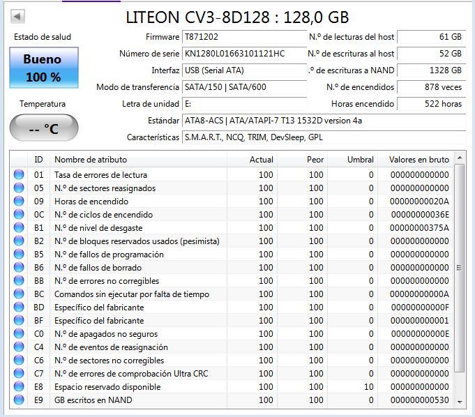475x417 pixels.
Task: Click power-on hours value 522 horas
Action: pos(431,104)
